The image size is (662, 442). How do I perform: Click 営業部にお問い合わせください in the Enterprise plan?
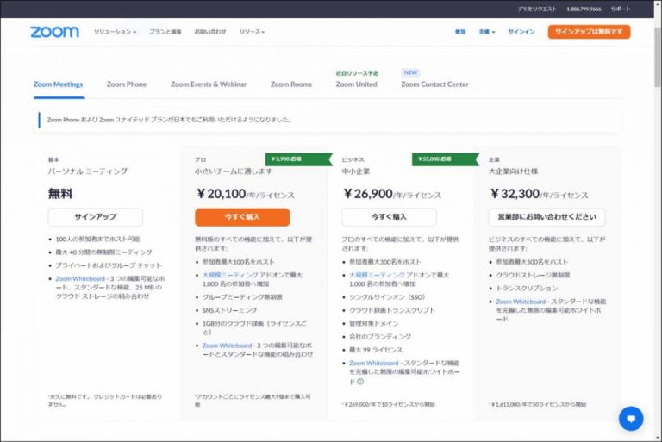point(546,217)
